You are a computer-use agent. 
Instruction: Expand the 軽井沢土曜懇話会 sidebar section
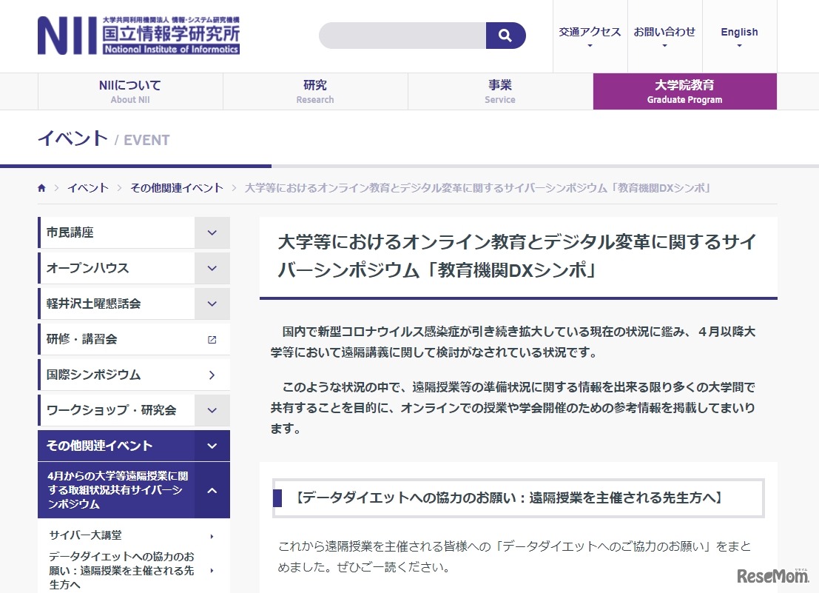(212, 304)
